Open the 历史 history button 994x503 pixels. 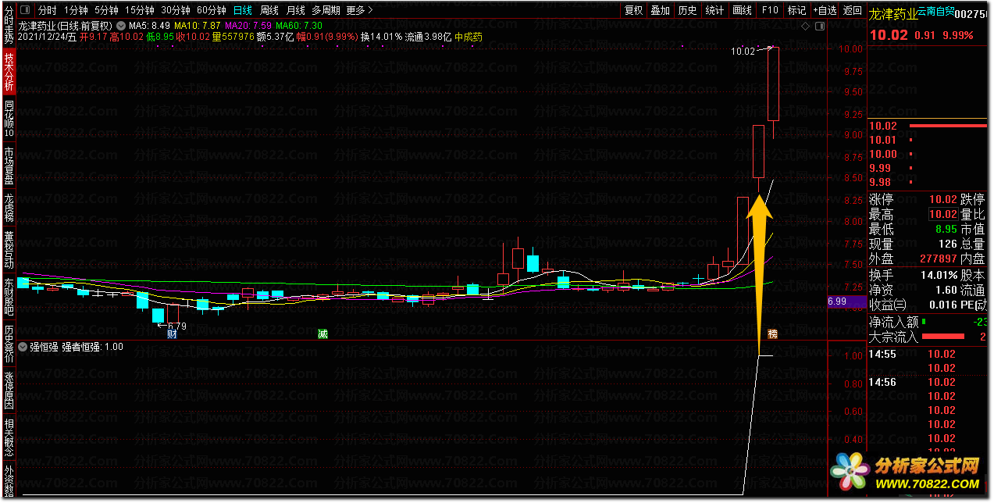(687, 10)
